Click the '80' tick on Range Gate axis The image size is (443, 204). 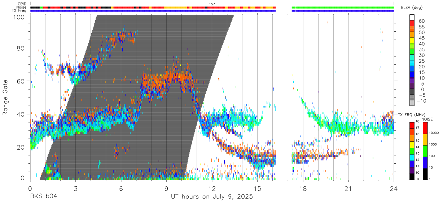click(21, 48)
